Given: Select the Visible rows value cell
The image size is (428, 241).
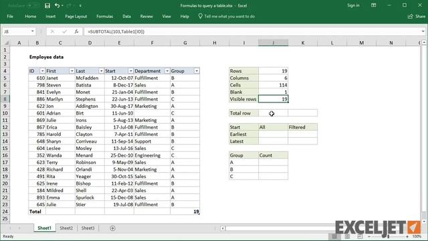Looking at the screenshot, I should [274, 99].
